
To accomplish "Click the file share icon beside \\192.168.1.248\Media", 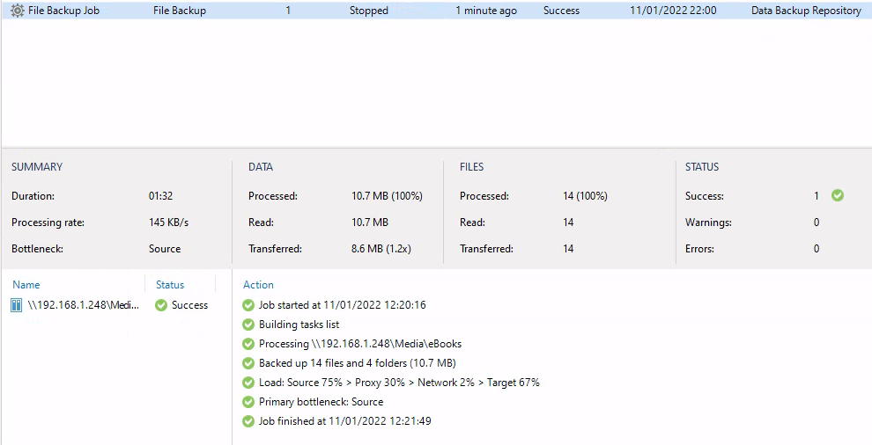I will pos(17,305).
